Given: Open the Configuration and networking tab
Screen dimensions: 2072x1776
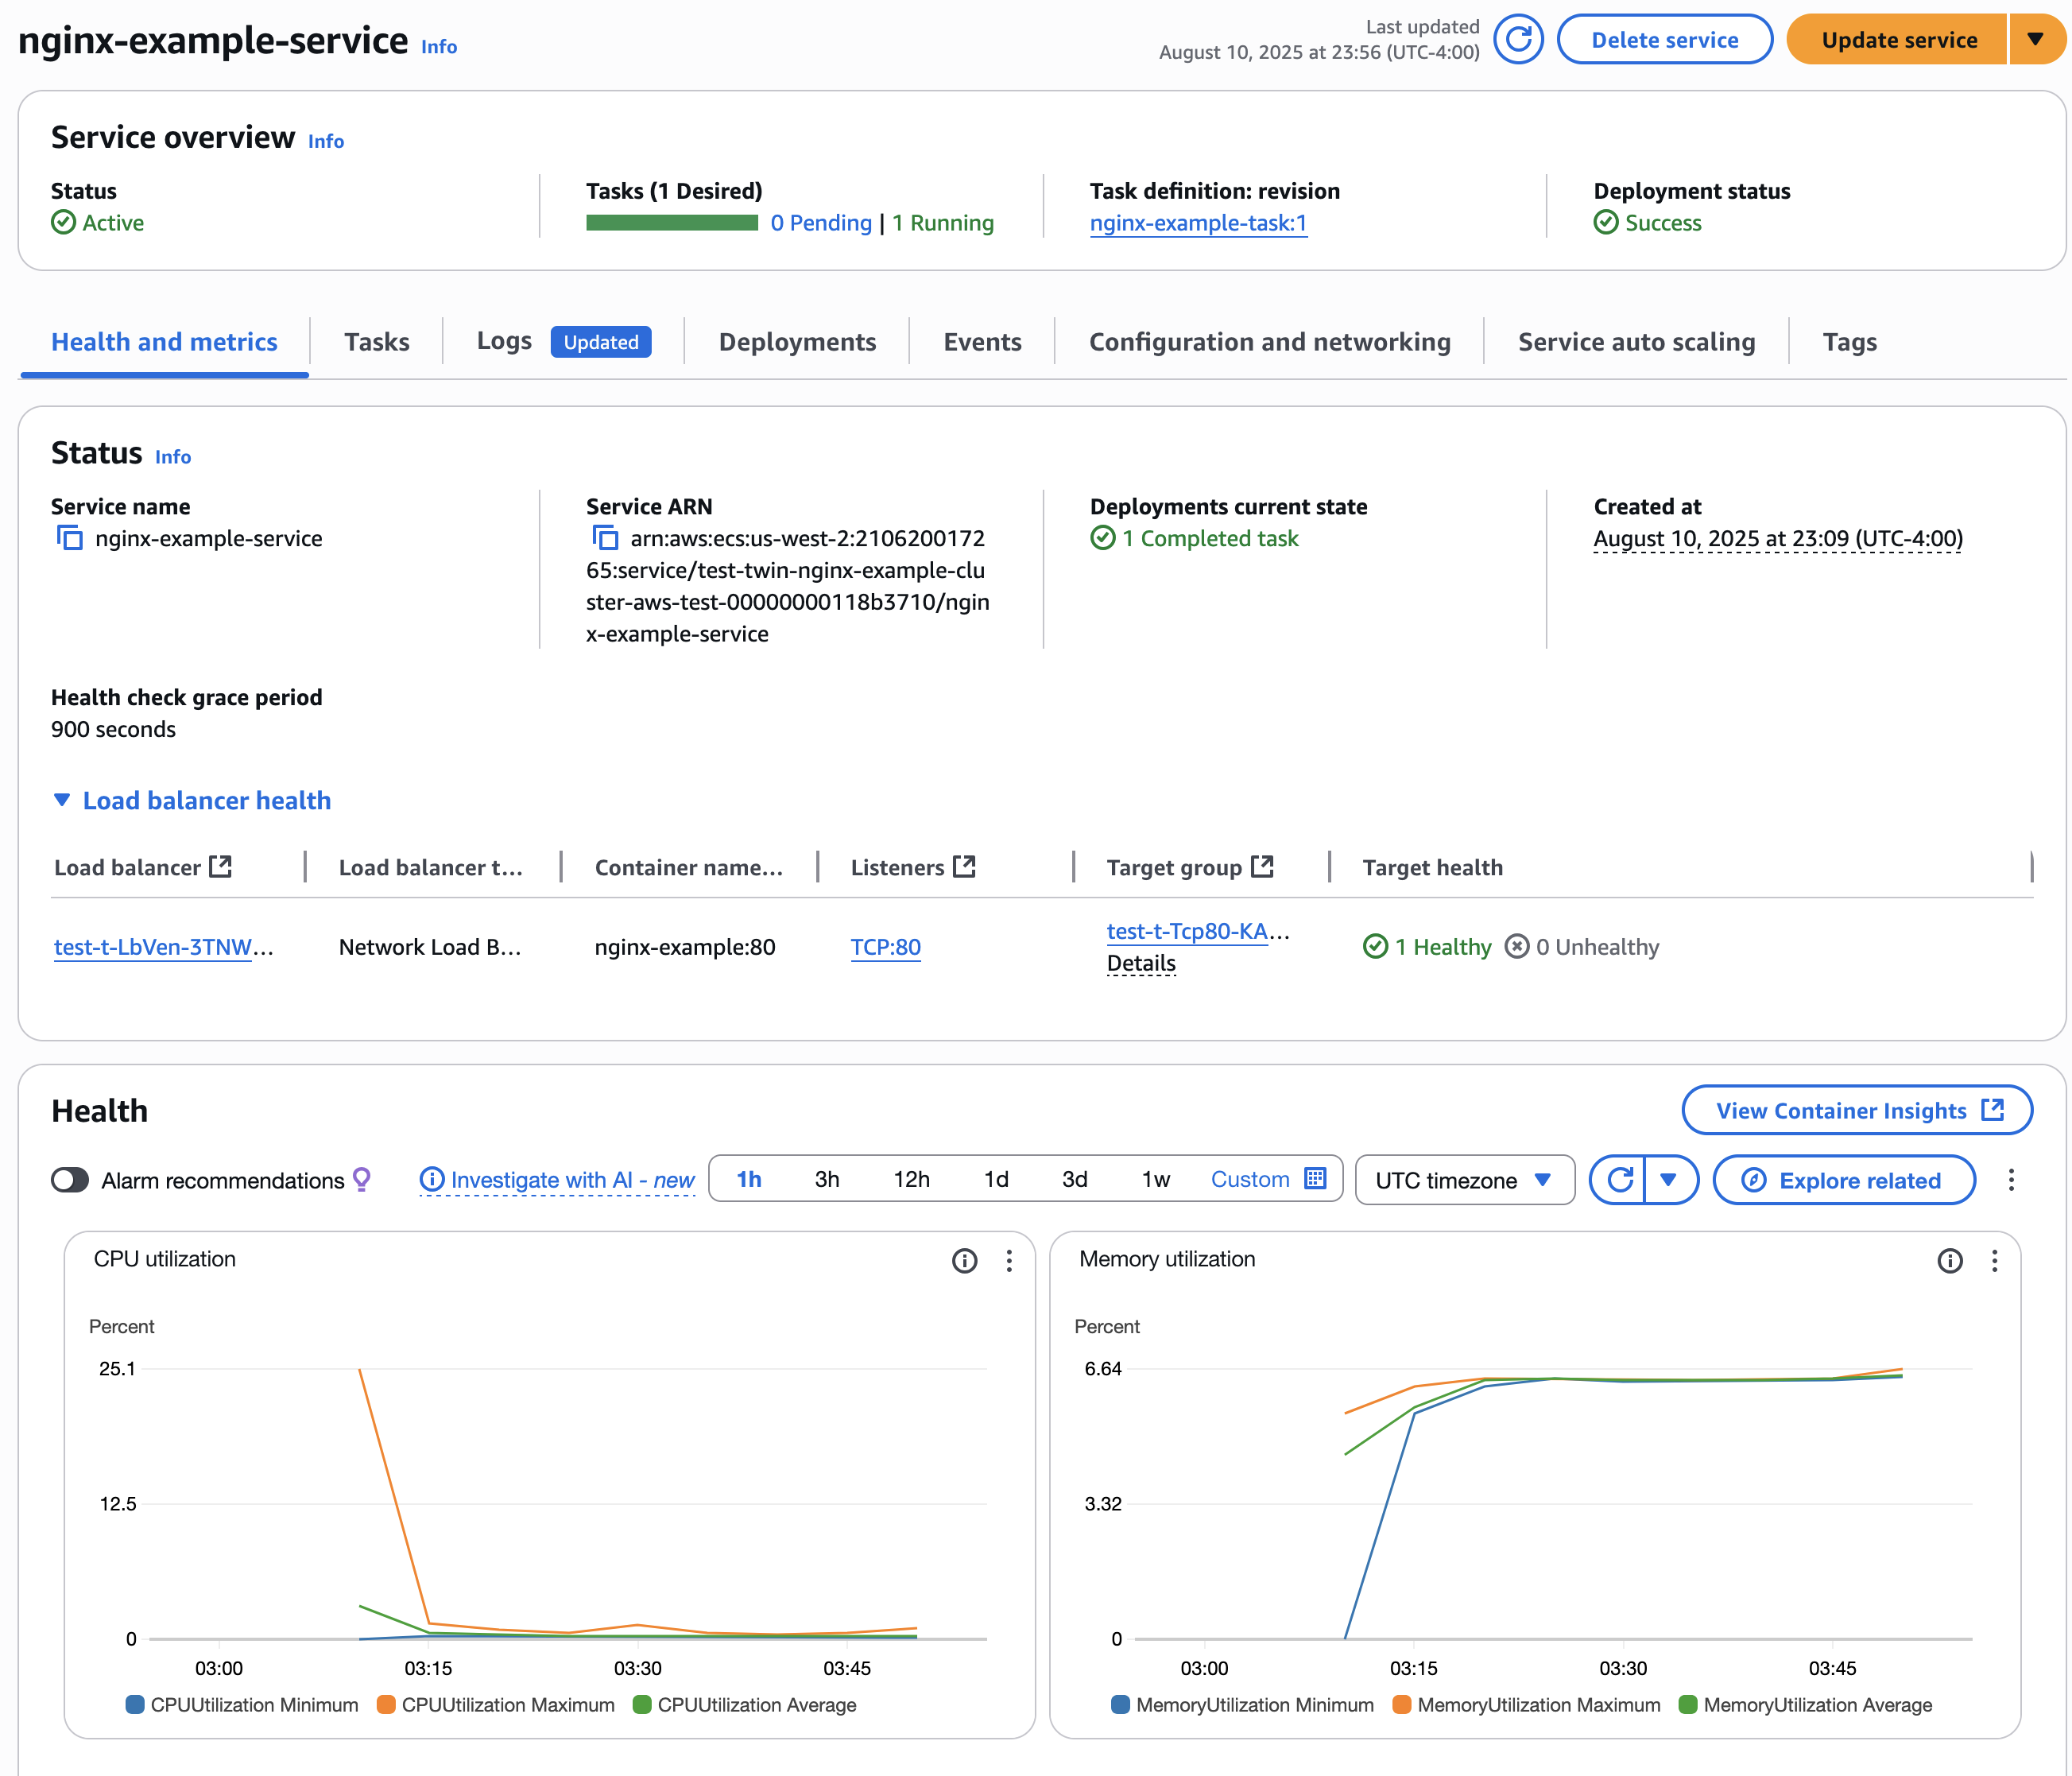Looking at the screenshot, I should (x=1269, y=342).
